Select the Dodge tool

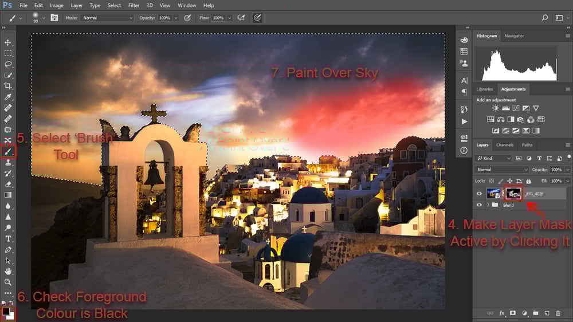point(7,227)
